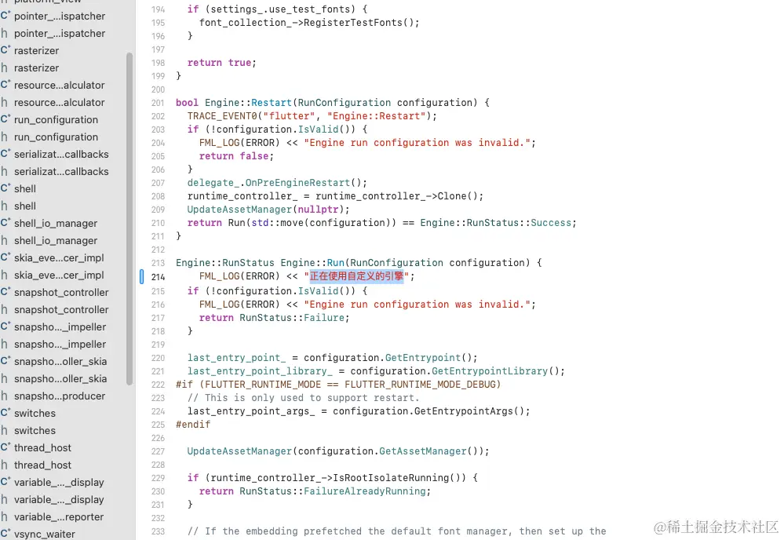Click the header icon of skia_eve...cer_impl
Image resolution: width=784 pixels, height=540 pixels.
pos(5,275)
